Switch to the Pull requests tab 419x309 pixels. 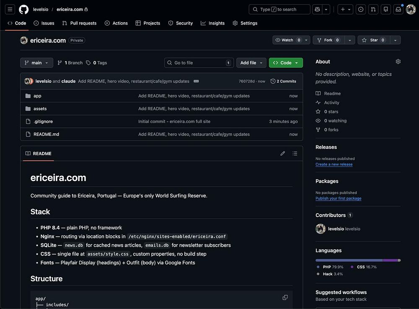pos(79,23)
